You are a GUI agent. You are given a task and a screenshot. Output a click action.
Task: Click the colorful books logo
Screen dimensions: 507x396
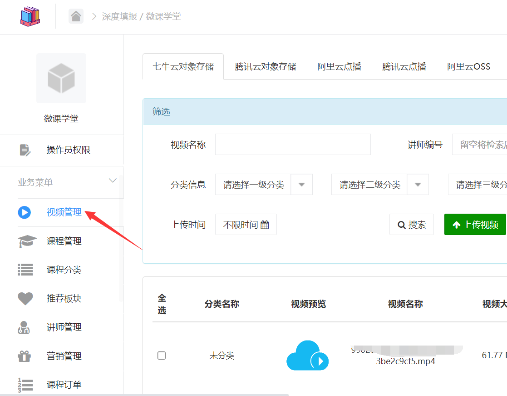pos(30,16)
